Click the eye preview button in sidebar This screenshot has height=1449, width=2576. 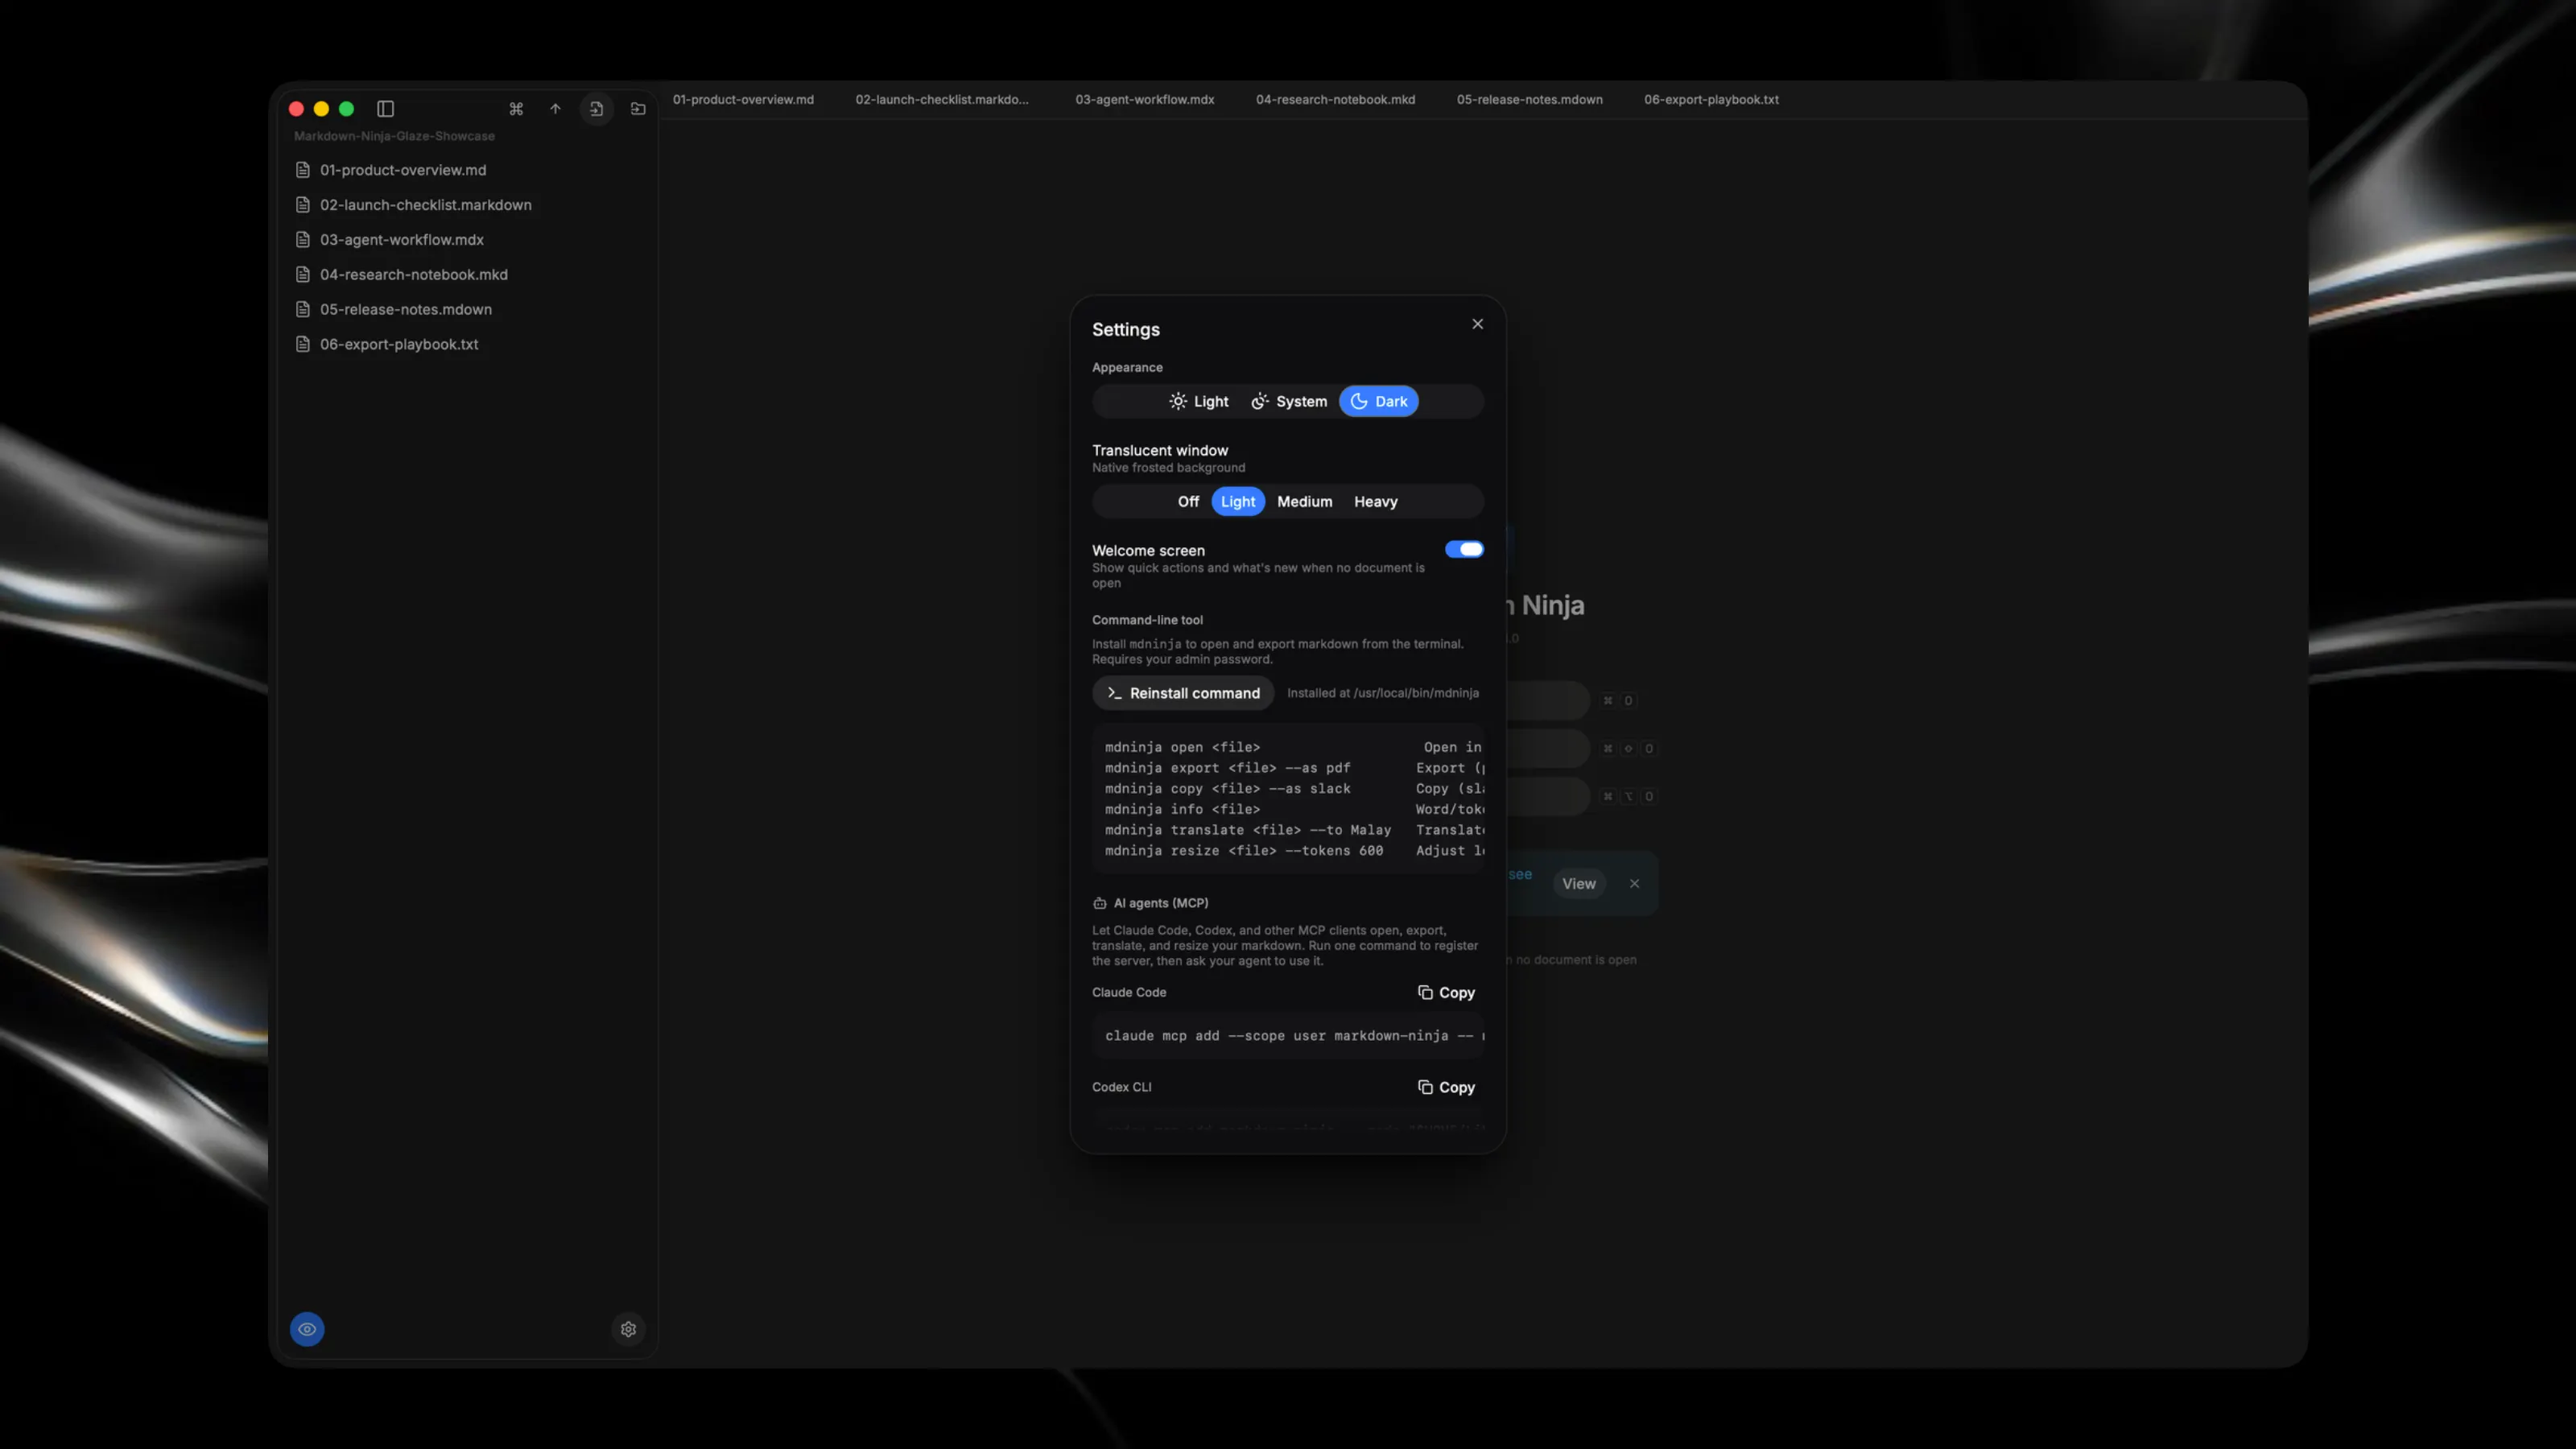(x=307, y=1329)
